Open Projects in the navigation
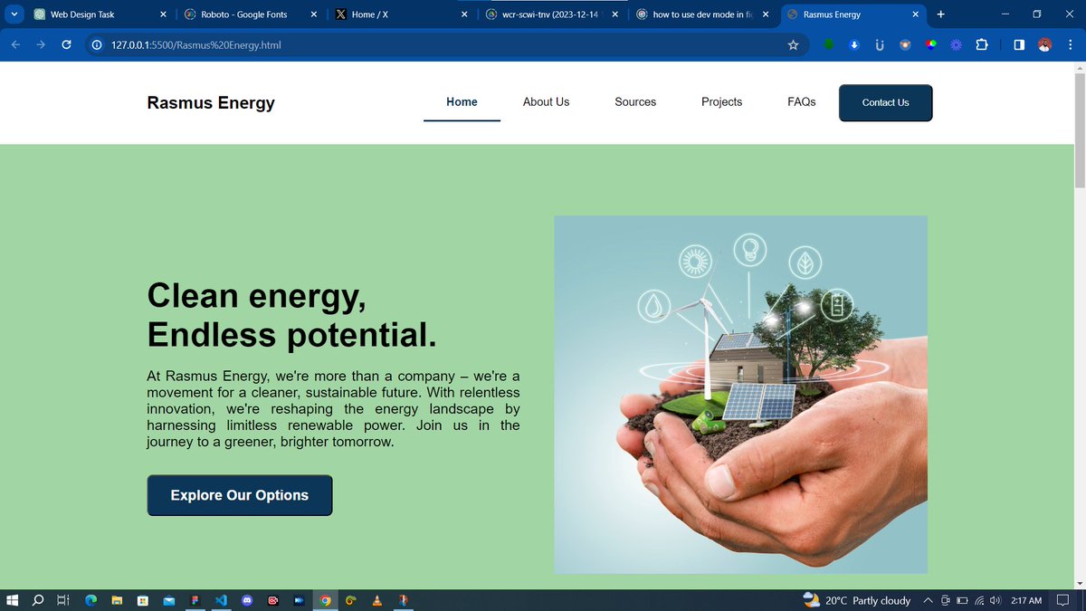The height and width of the screenshot is (611, 1086). 721,102
